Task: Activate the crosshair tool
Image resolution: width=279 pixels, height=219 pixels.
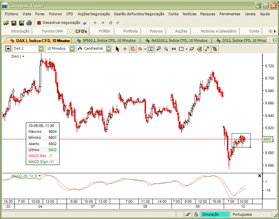Action: point(125,49)
